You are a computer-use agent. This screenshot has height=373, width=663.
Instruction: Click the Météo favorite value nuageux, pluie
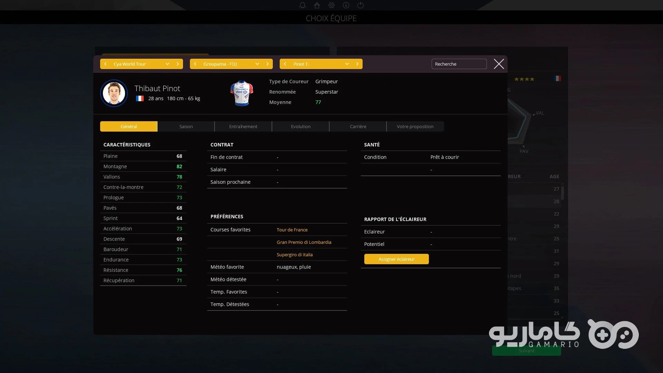294,267
